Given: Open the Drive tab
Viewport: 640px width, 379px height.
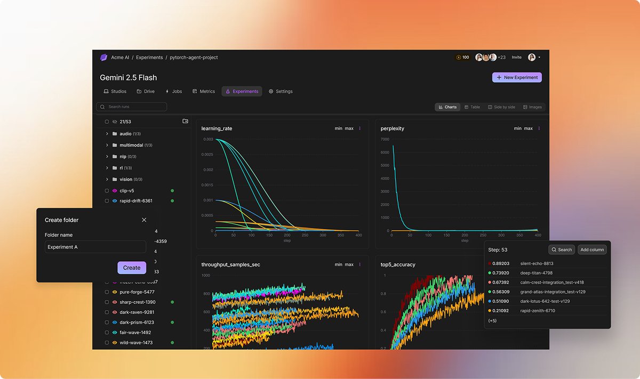Looking at the screenshot, I should [x=146, y=92].
